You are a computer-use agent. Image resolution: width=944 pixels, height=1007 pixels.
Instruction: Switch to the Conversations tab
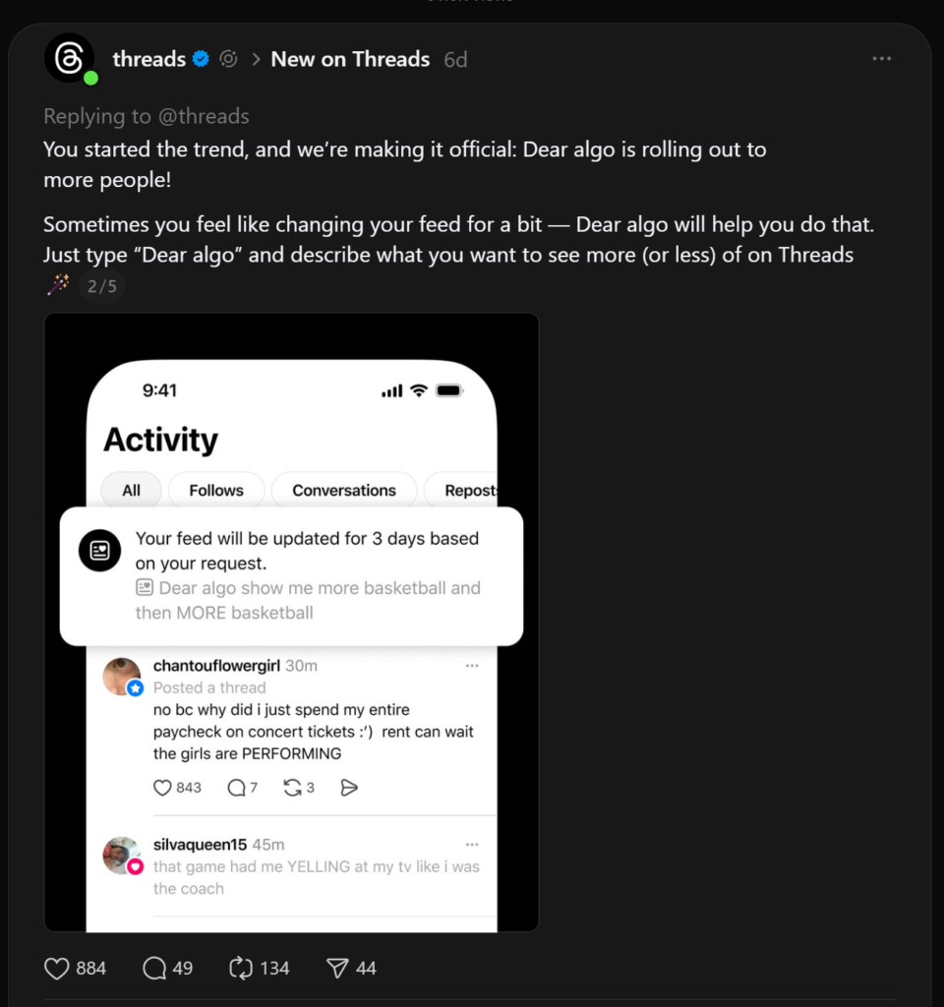pos(344,490)
